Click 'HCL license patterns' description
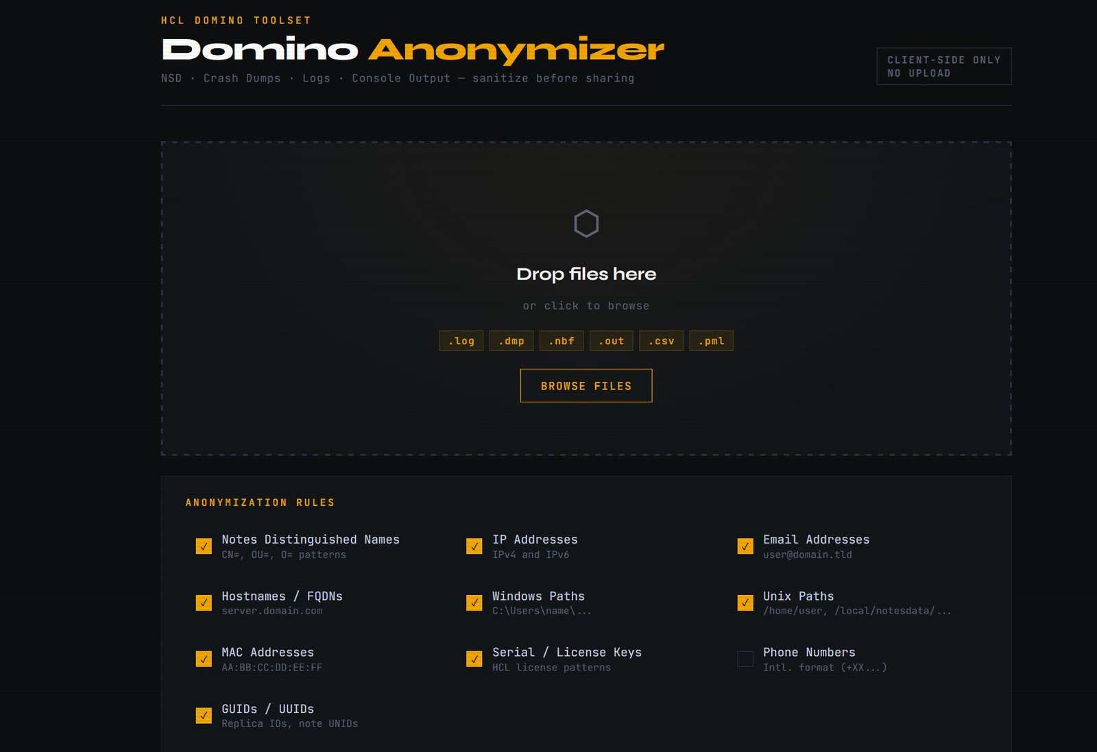1097x752 pixels. (x=552, y=667)
